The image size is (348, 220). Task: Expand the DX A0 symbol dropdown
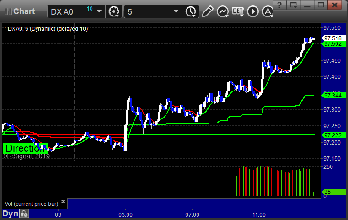click(x=99, y=11)
